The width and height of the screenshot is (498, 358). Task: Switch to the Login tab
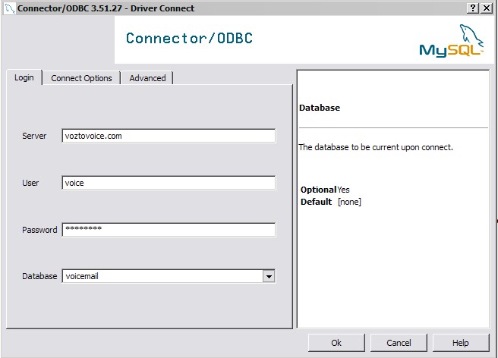[x=24, y=77]
